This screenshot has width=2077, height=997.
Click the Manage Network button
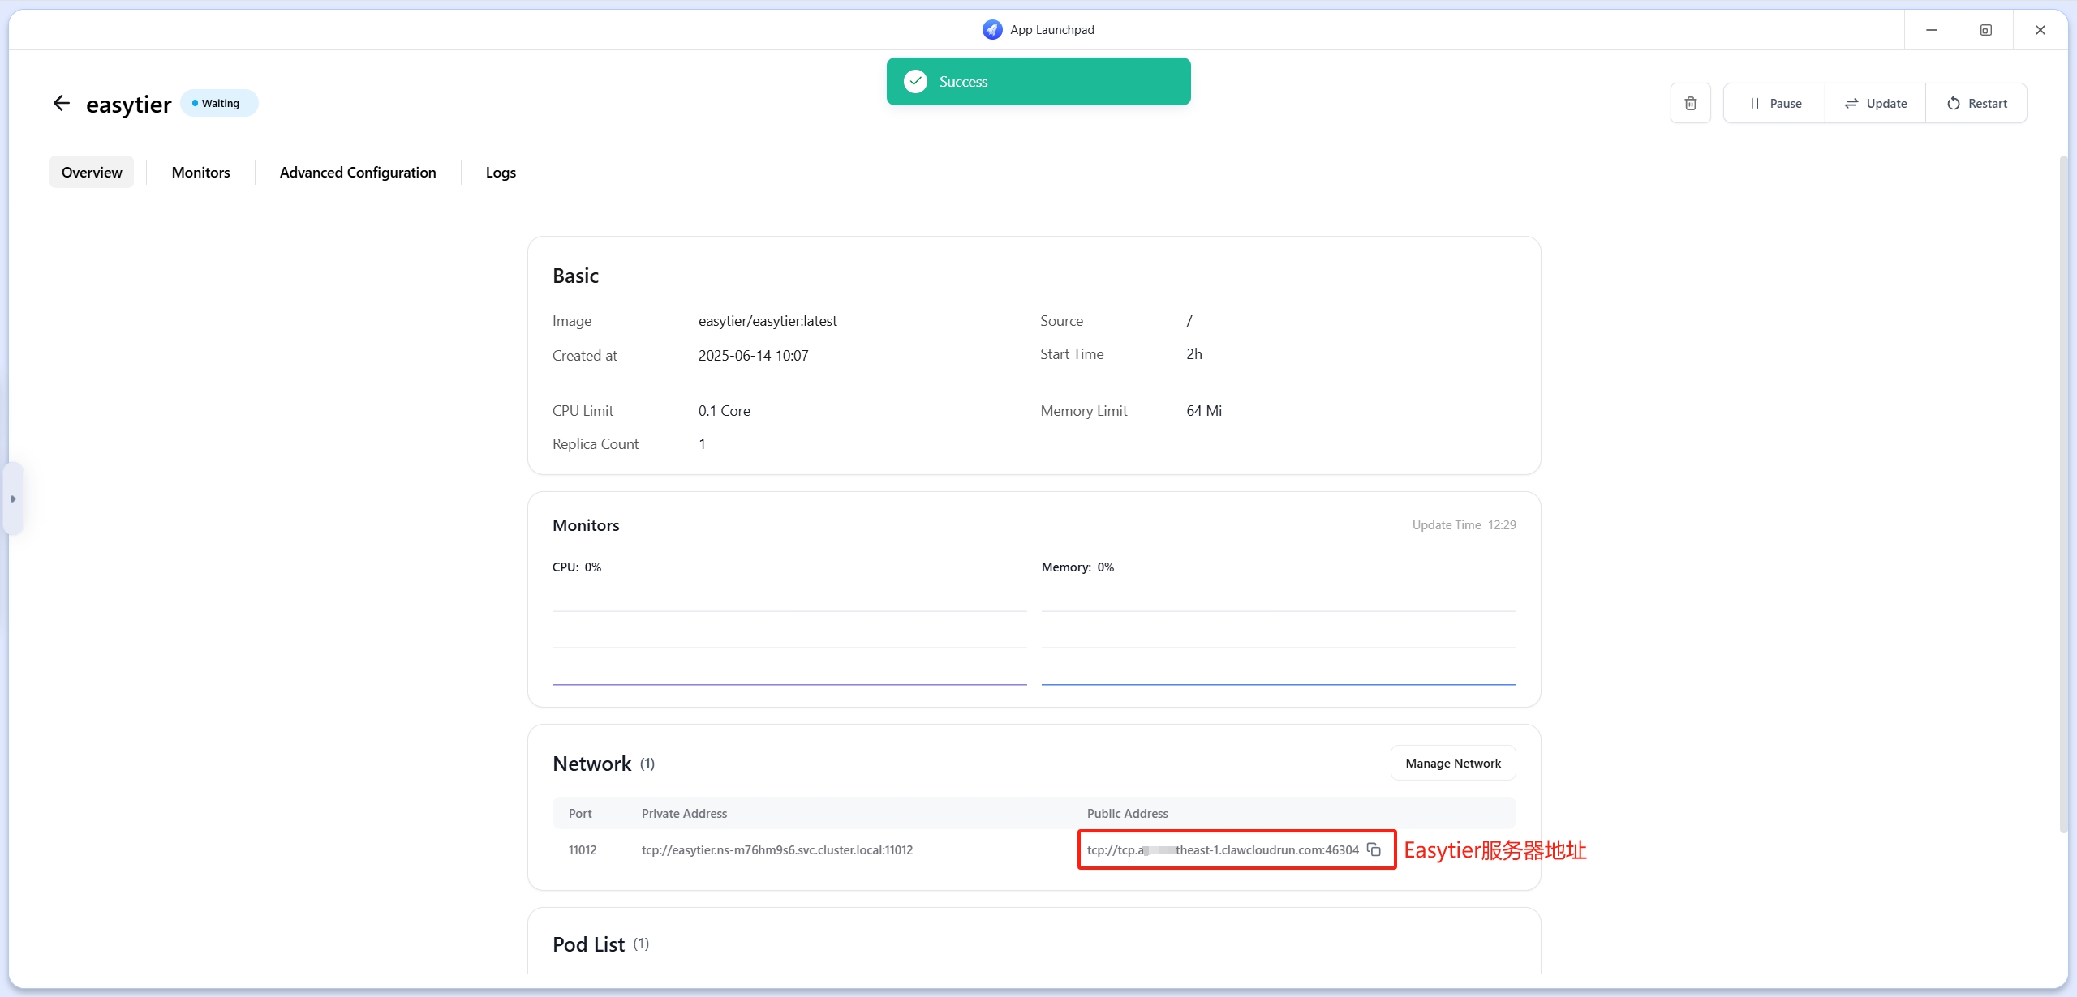[x=1452, y=763]
